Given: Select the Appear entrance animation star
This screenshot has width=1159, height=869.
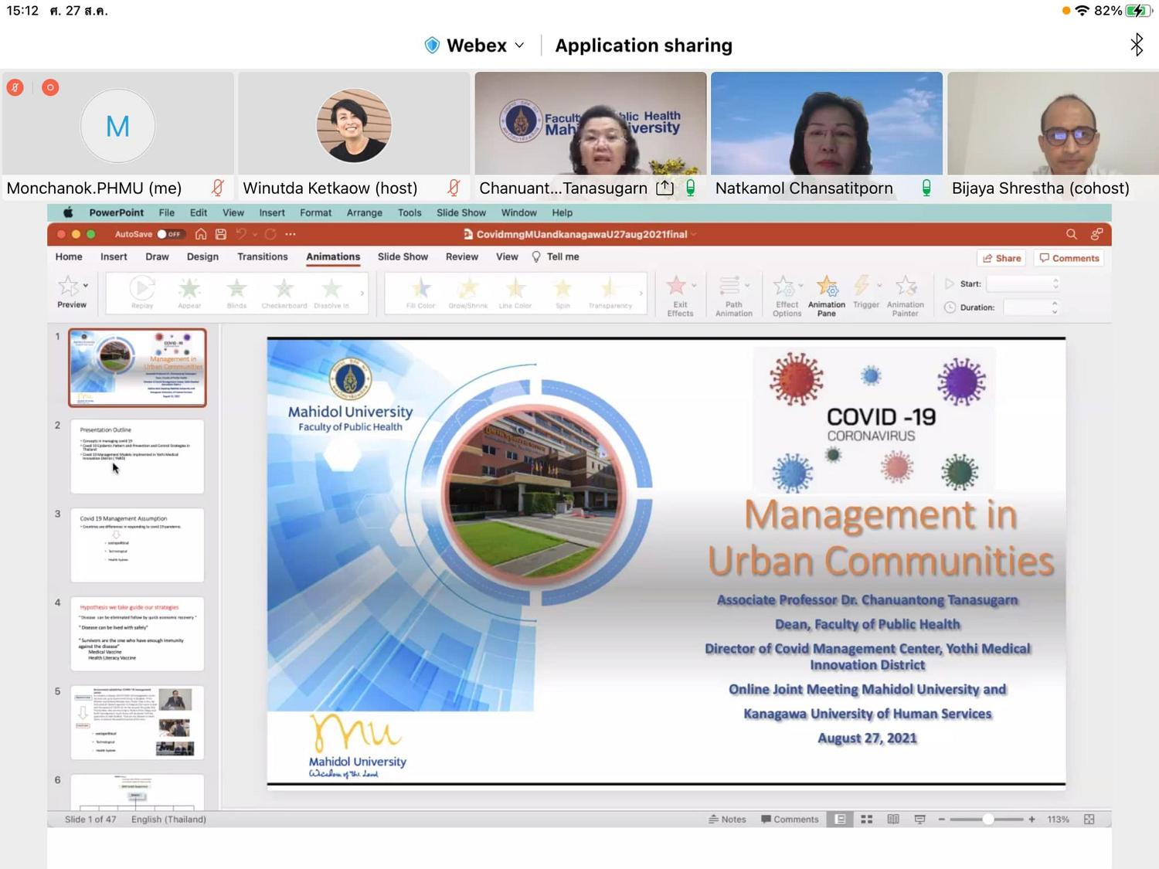Looking at the screenshot, I should pos(189,294).
